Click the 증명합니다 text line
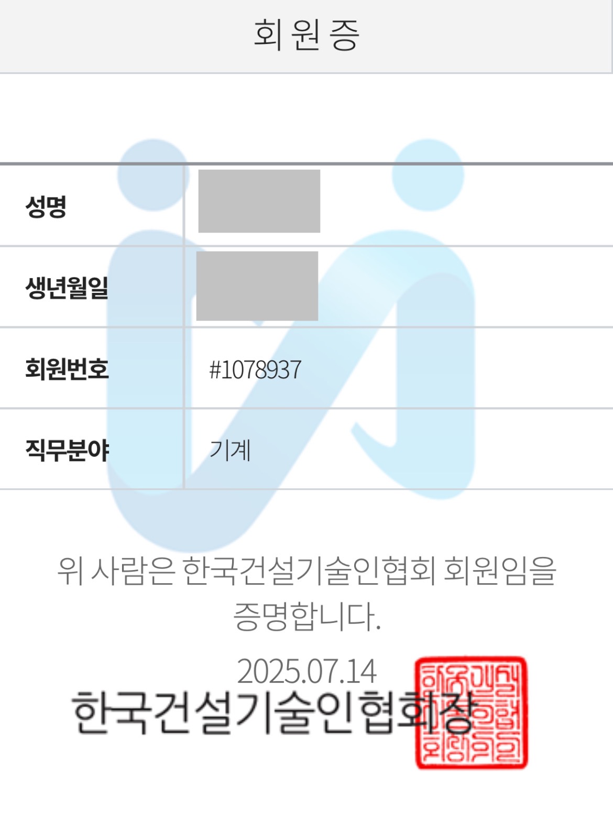The image size is (613, 832). coord(306,616)
